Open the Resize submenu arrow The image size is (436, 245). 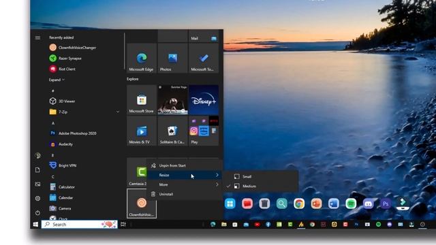(x=217, y=175)
